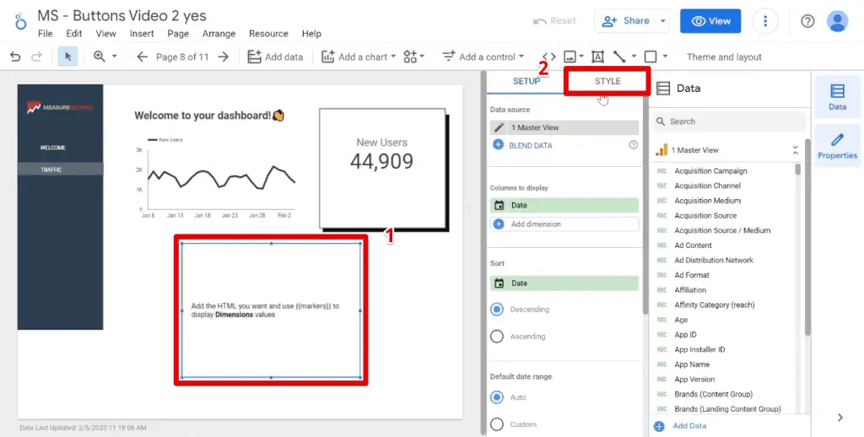Viewport: 864px width, 437px height.
Task: Select the line drawing tool
Action: point(620,57)
